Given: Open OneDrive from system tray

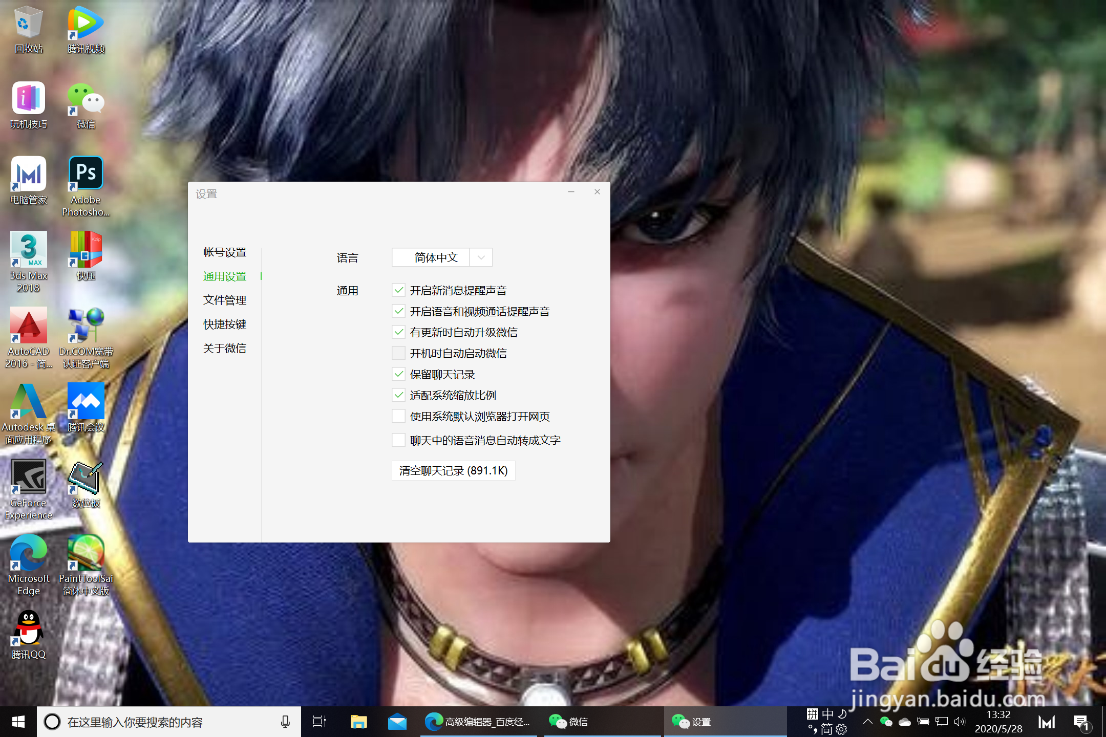Looking at the screenshot, I should tap(905, 722).
